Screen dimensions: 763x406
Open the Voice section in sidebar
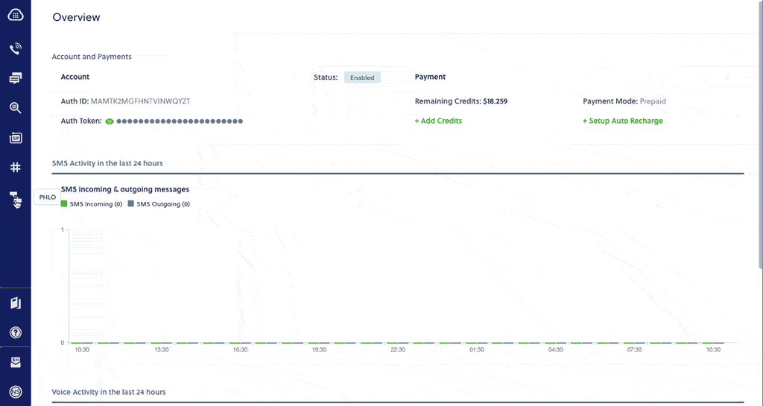coord(15,49)
